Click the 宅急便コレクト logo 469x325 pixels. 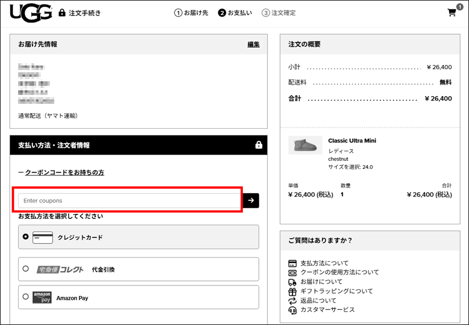point(60,269)
